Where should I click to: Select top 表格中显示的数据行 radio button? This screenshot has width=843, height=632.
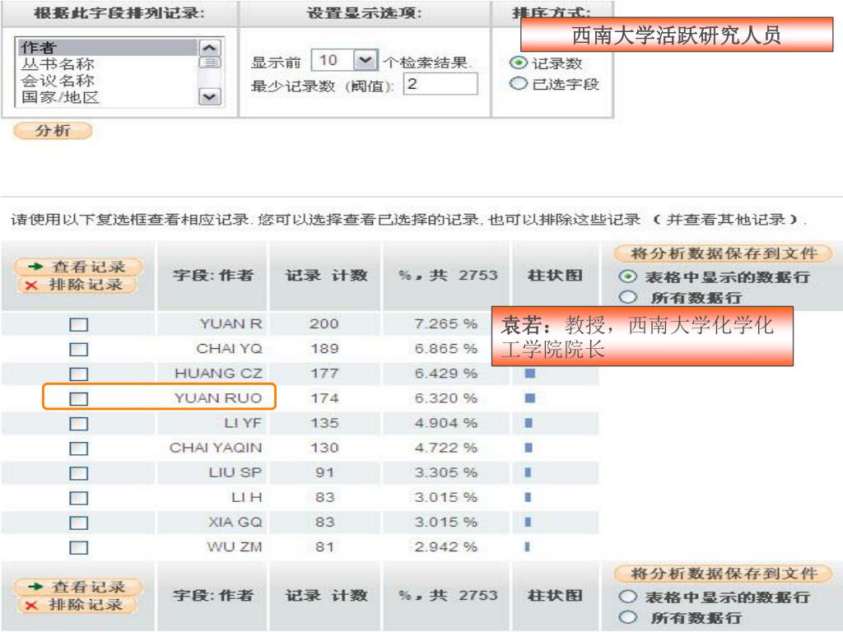coord(627,276)
